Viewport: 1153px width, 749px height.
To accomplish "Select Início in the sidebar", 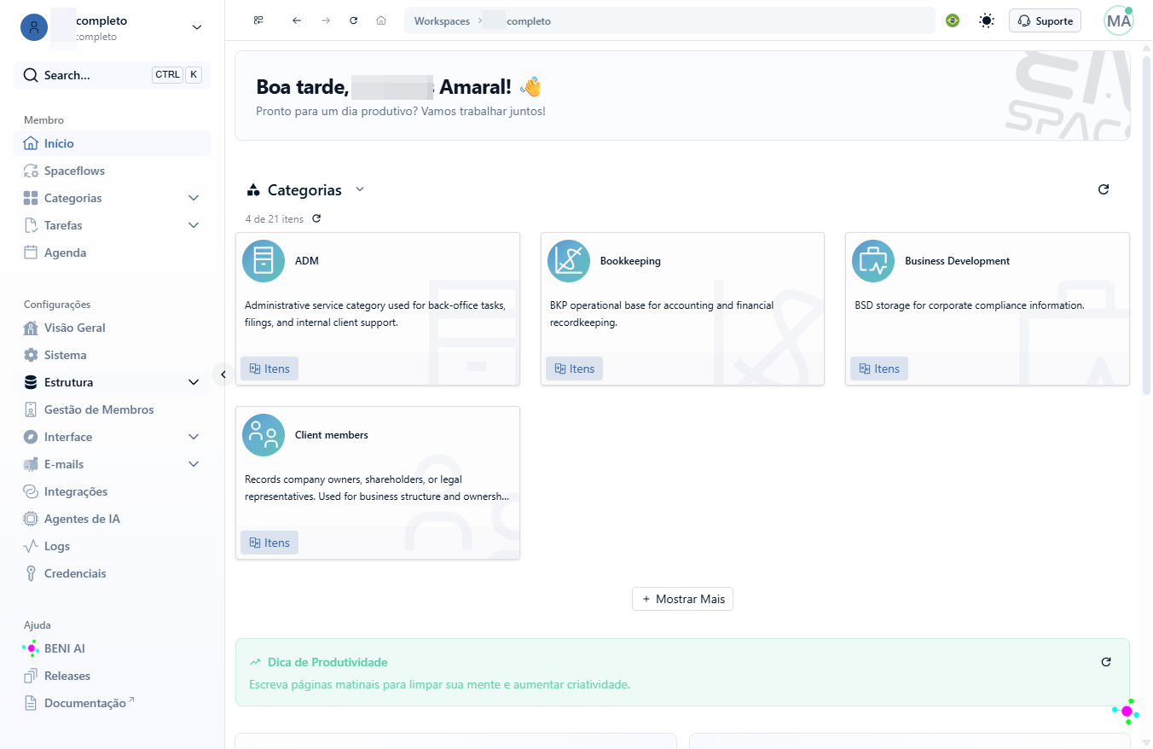I will [112, 143].
